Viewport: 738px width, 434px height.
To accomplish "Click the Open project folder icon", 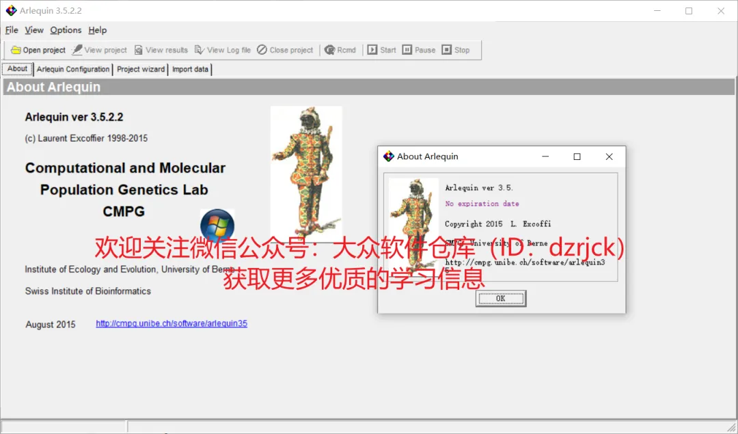I will tap(16, 50).
